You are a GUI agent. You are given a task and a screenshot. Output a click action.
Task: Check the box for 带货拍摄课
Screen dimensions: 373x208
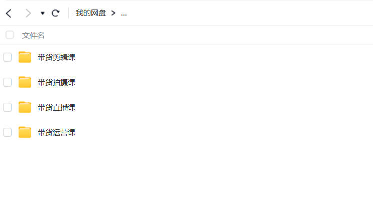[8, 82]
